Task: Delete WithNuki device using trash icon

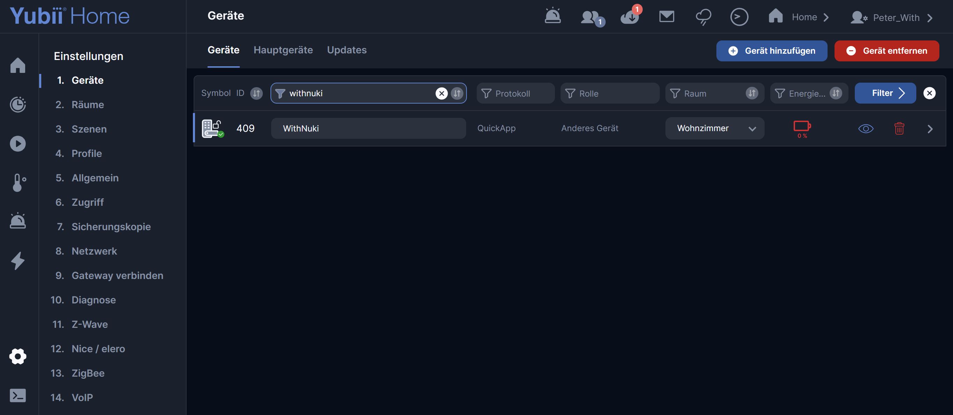Action: [x=899, y=128]
